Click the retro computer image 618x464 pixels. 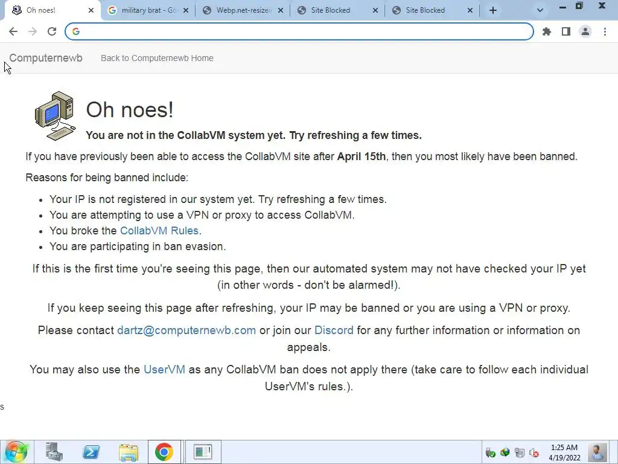55,115
